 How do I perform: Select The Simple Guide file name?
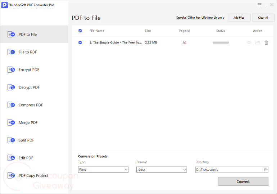click(115, 42)
